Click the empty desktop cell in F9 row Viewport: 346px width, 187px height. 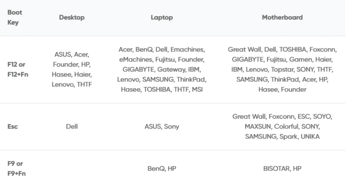(72, 169)
